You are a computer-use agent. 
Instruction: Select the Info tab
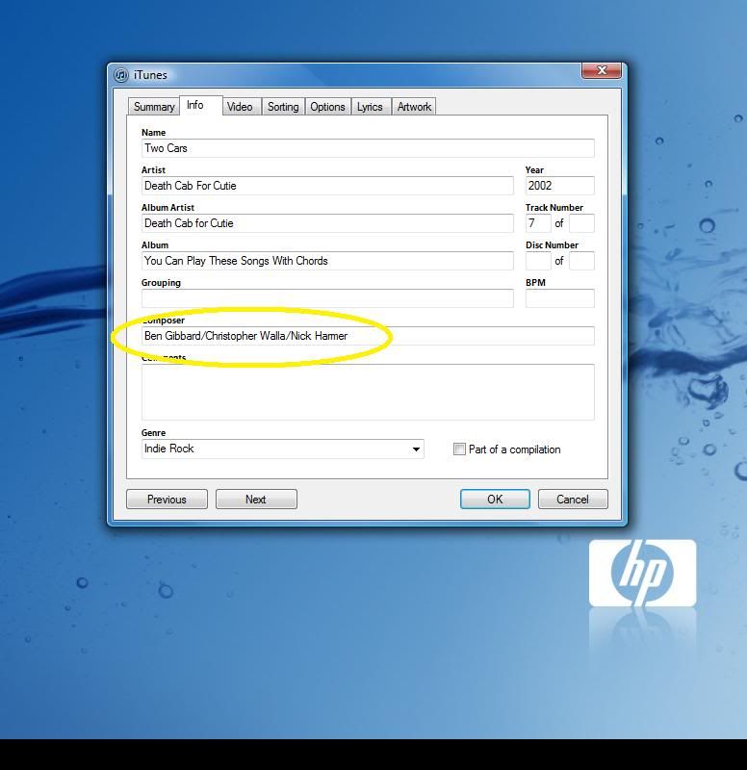(201, 105)
